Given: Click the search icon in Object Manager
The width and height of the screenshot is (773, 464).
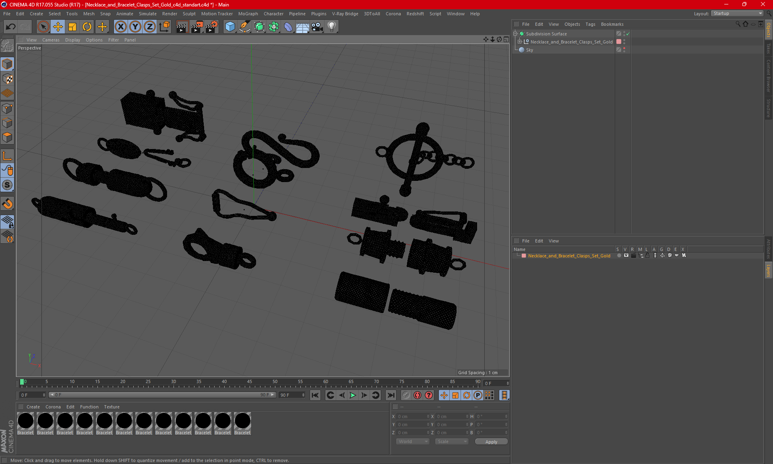Looking at the screenshot, I should (738, 24).
